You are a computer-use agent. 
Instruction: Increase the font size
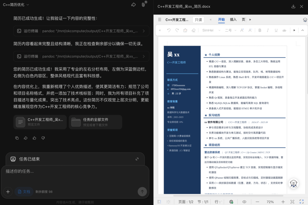pyautogui.click(x=242, y=30)
